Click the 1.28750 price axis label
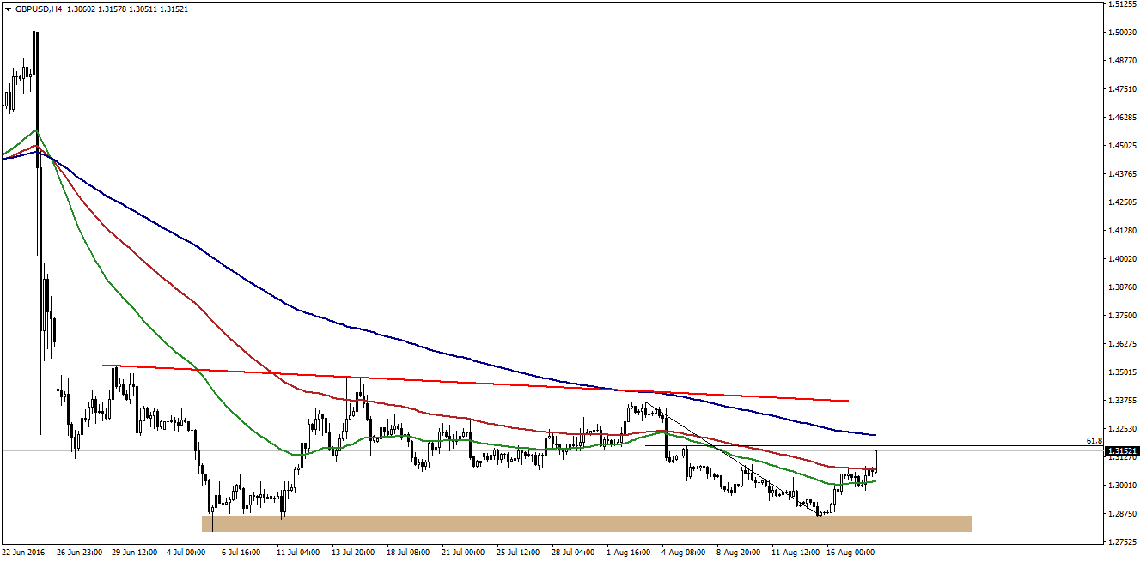Screen dimensions: 1140x562 [1123, 514]
